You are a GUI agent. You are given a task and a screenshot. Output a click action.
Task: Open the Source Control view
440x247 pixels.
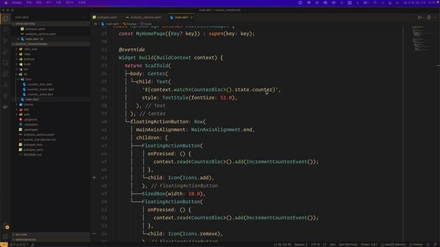point(5,41)
